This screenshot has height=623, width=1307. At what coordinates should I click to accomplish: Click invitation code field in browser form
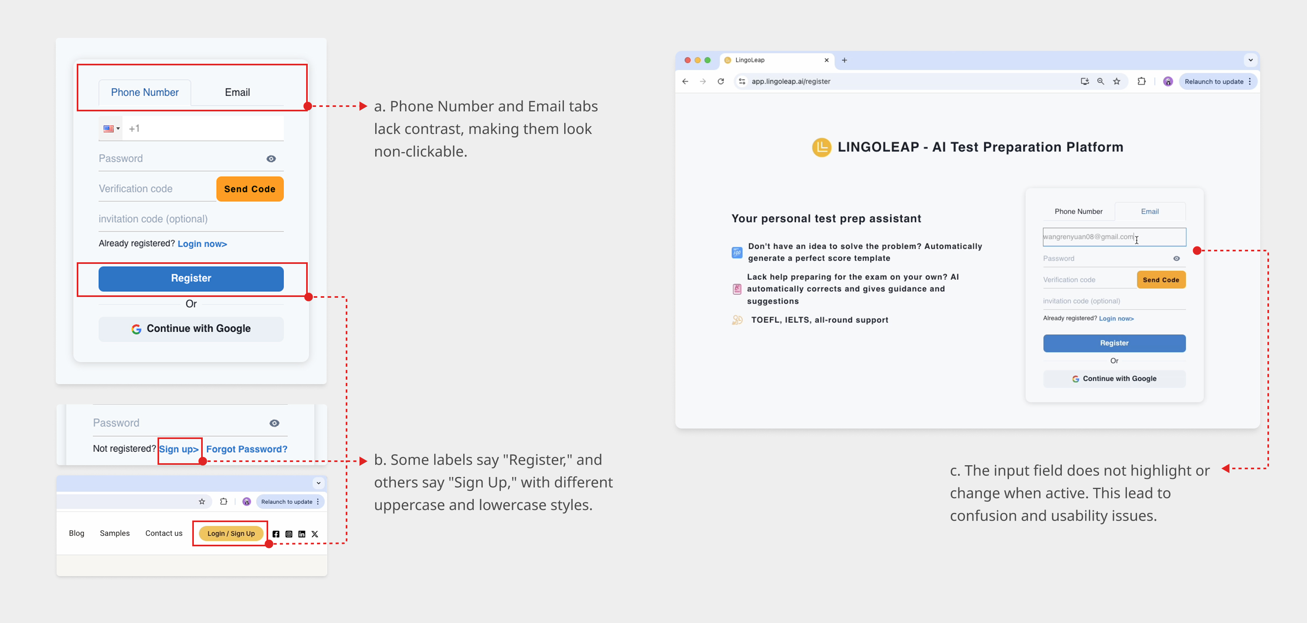(x=1114, y=301)
